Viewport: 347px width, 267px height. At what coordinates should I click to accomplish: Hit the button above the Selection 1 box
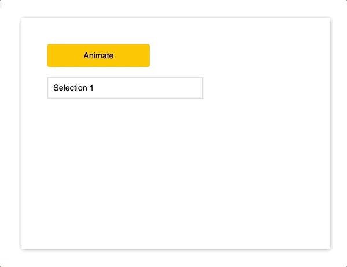pos(98,55)
